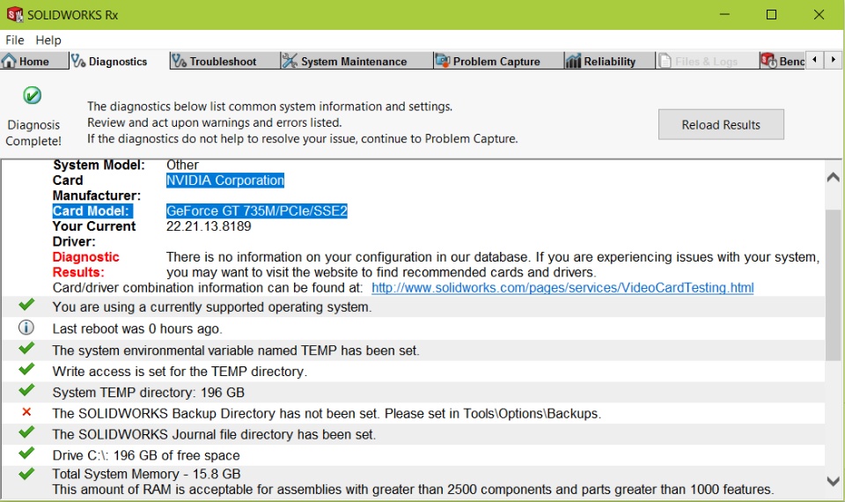Select the highlighted 'NVIDIA Corporation' value
The image size is (845, 502).
(x=224, y=180)
